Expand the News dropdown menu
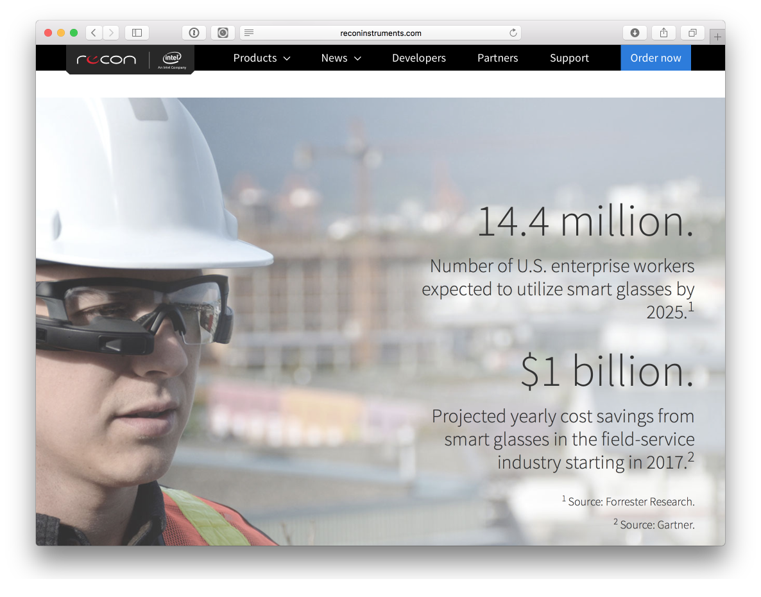 tap(341, 58)
